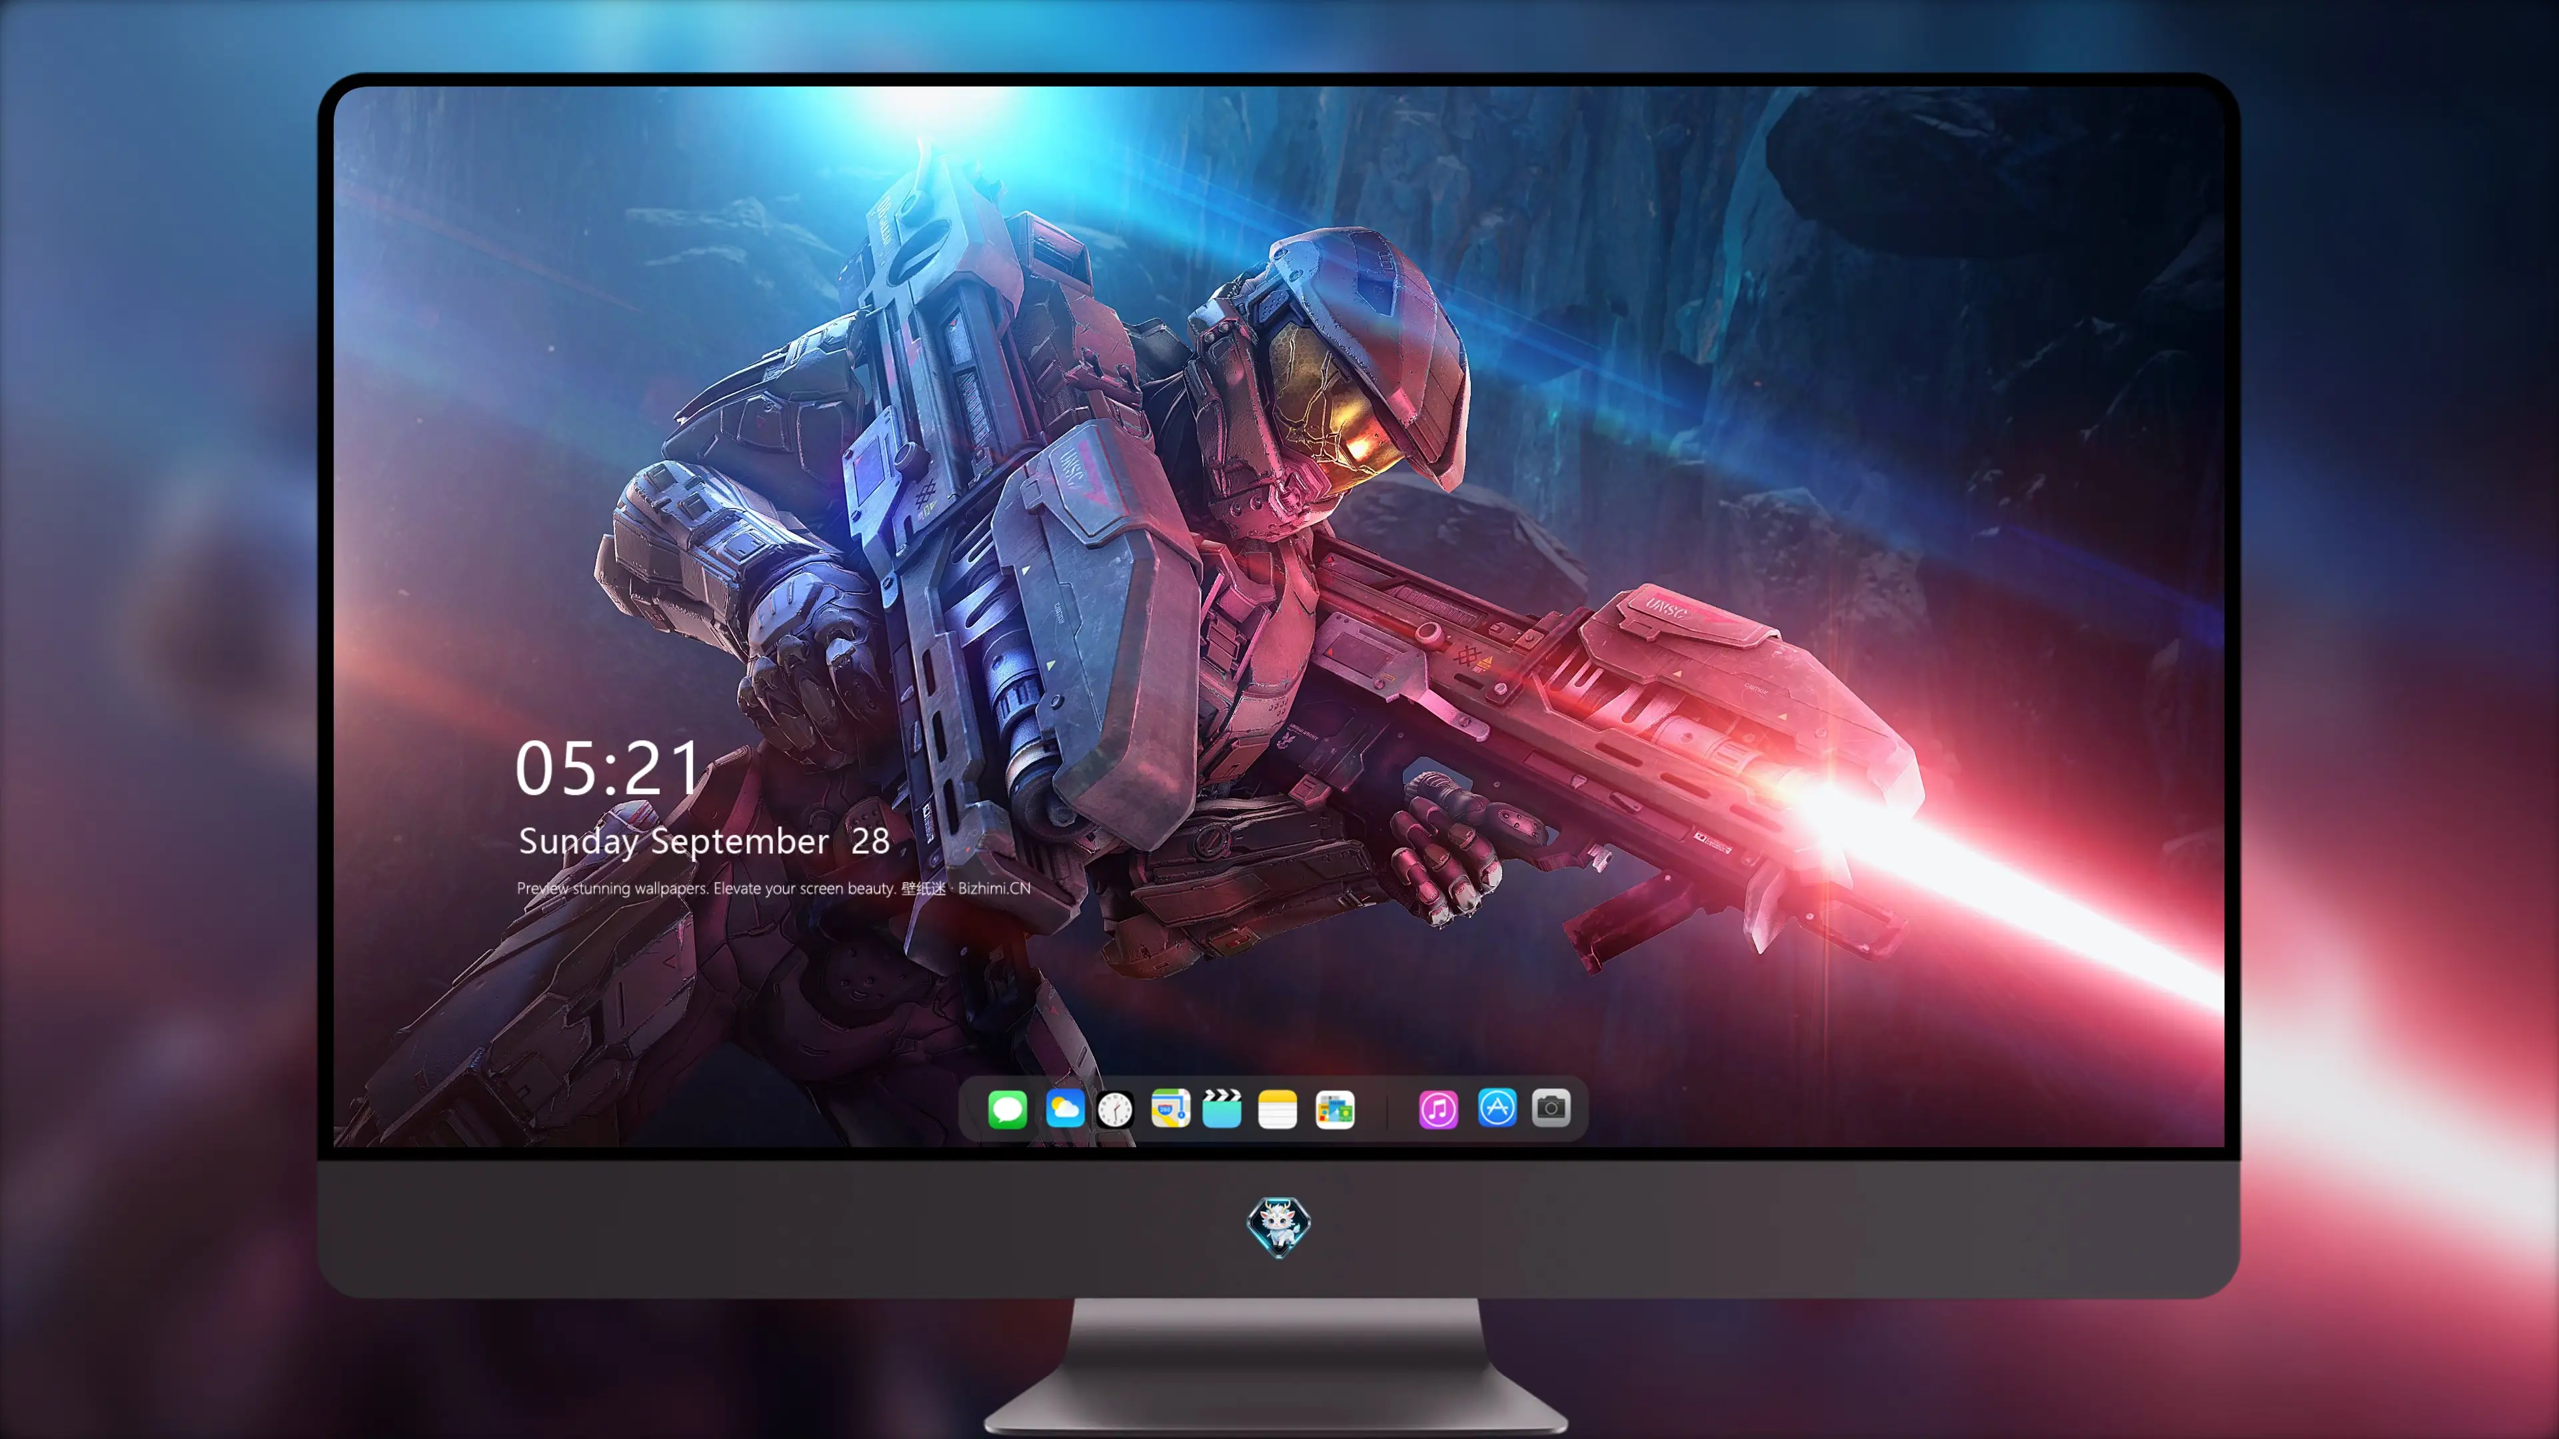Image resolution: width=2559 pixels, height=1439 pixels.
Task: Launch the Maps app from the dock
Action: [x=1170, y=1109]
